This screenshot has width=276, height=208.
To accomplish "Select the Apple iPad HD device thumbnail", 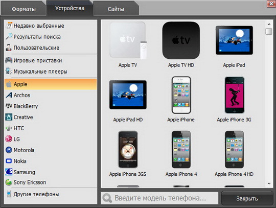I will coord(128,95).
